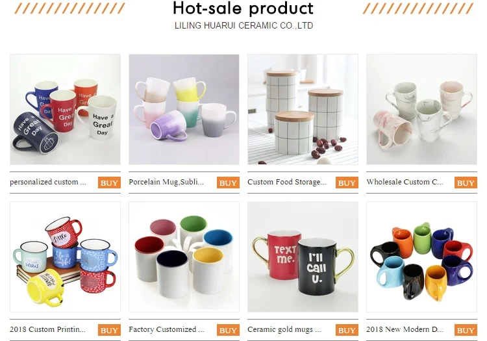The image size is (487, 341).
Task: Open the 'Have a Great Day' mugs image
Action: (65, 109)
